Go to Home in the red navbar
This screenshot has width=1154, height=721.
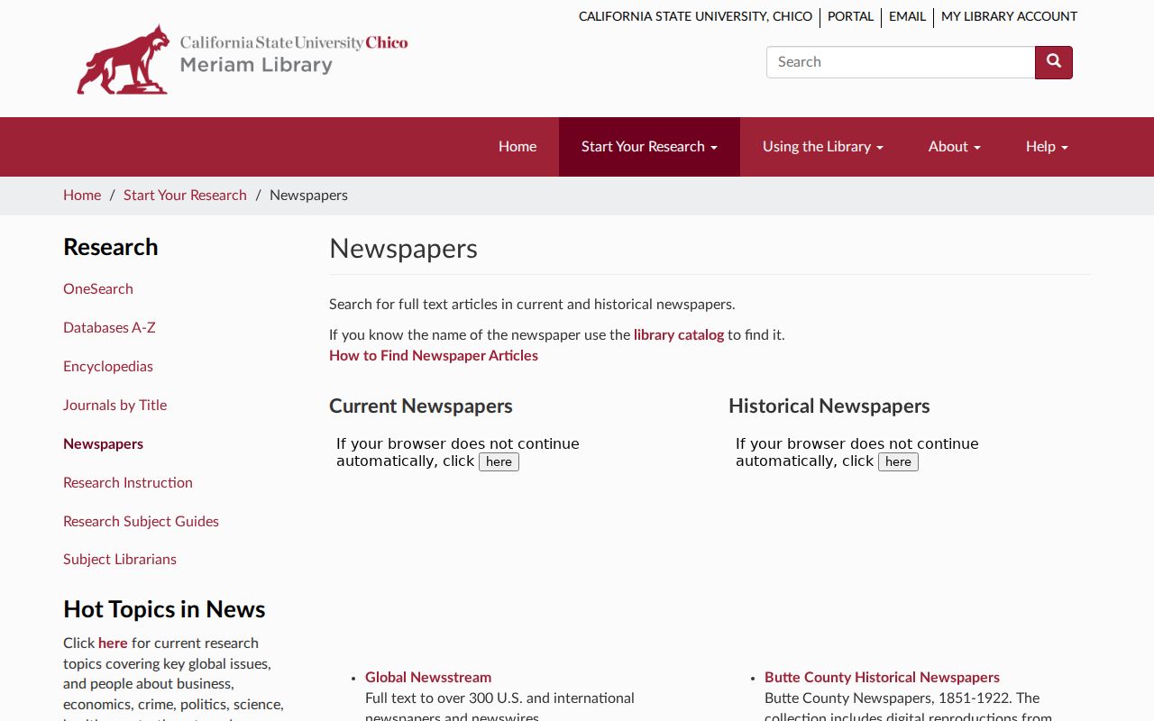(x=517, y=147)
